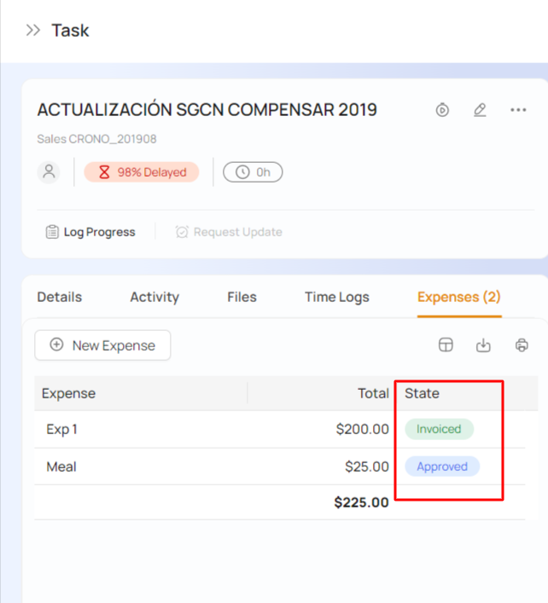This screenshot has width=548, height=603.
Task: Open the Activity tab
Action: [154, 297]
